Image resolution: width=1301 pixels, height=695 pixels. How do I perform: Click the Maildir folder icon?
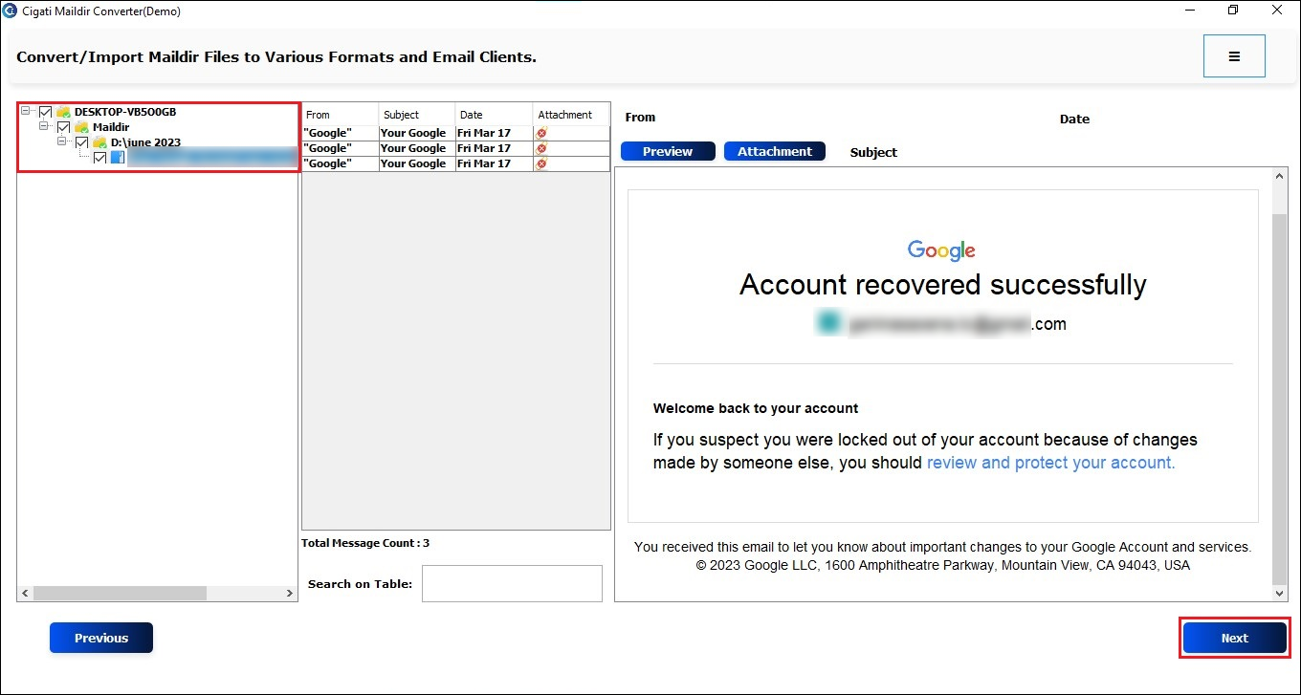pos(81,127)
